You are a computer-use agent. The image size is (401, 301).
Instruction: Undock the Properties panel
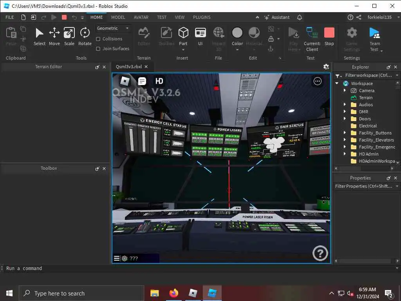coord(389,178)
